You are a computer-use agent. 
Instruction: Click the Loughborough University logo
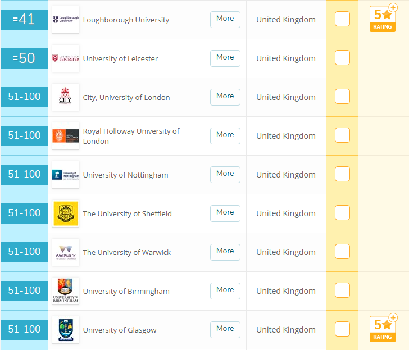tap(65, 20)
